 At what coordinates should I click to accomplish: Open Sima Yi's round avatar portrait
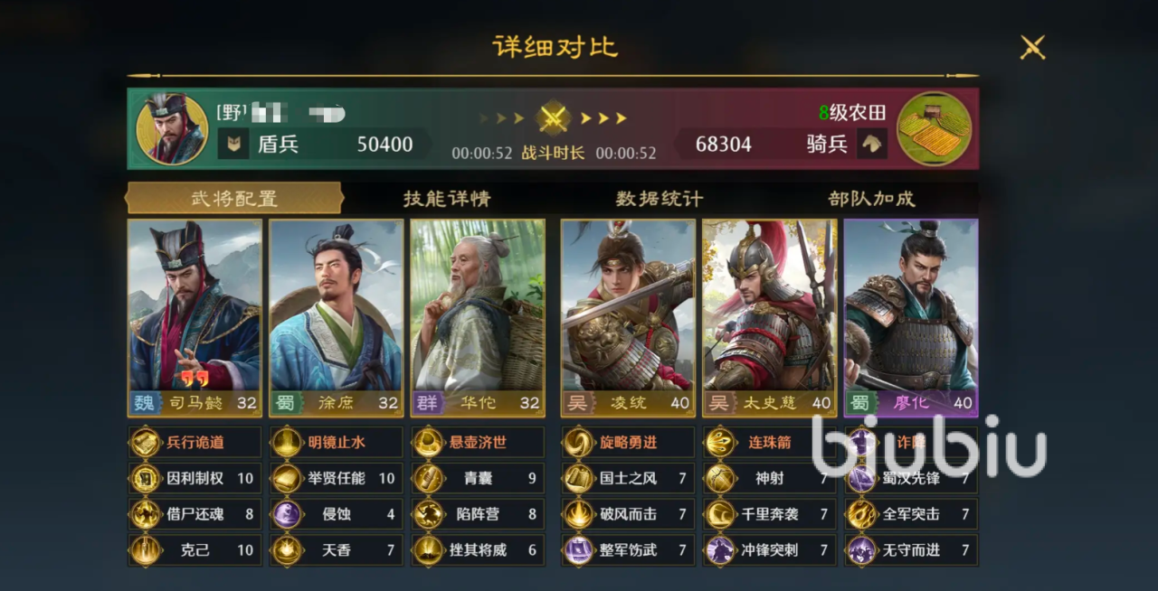pyautogui.click(x=172, y=128)
